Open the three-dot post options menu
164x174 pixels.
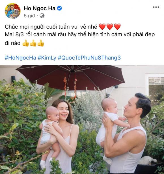tap(156, 7)
